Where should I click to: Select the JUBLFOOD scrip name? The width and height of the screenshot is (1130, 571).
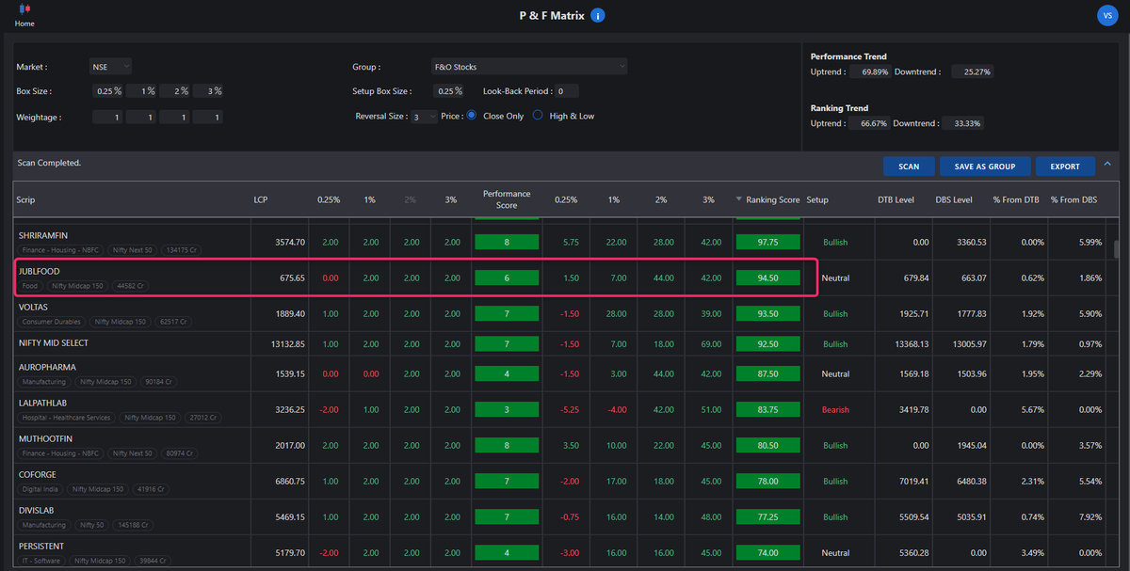39,271
